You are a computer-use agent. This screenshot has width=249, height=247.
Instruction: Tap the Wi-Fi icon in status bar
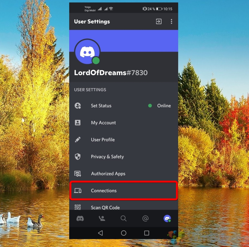(111, 8)
